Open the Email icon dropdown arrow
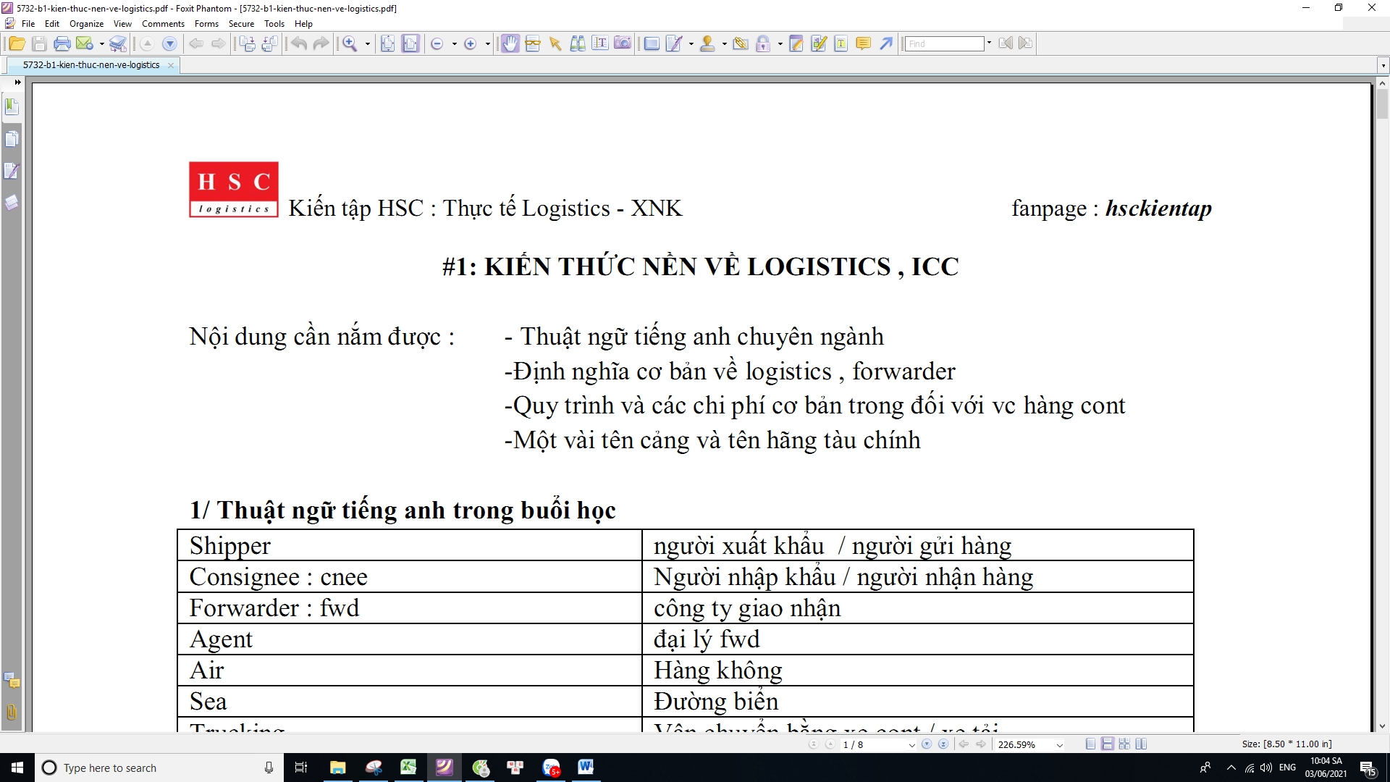The height and width of the screenshot is (782, 1390). (102, 44)
